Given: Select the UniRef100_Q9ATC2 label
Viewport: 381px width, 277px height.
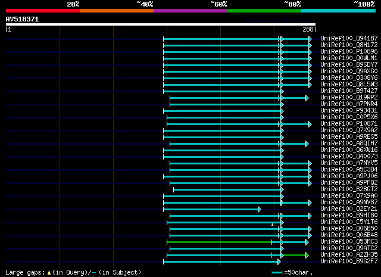Looking at the screenshot, I should pyautogui.click(x=349, y=248).
